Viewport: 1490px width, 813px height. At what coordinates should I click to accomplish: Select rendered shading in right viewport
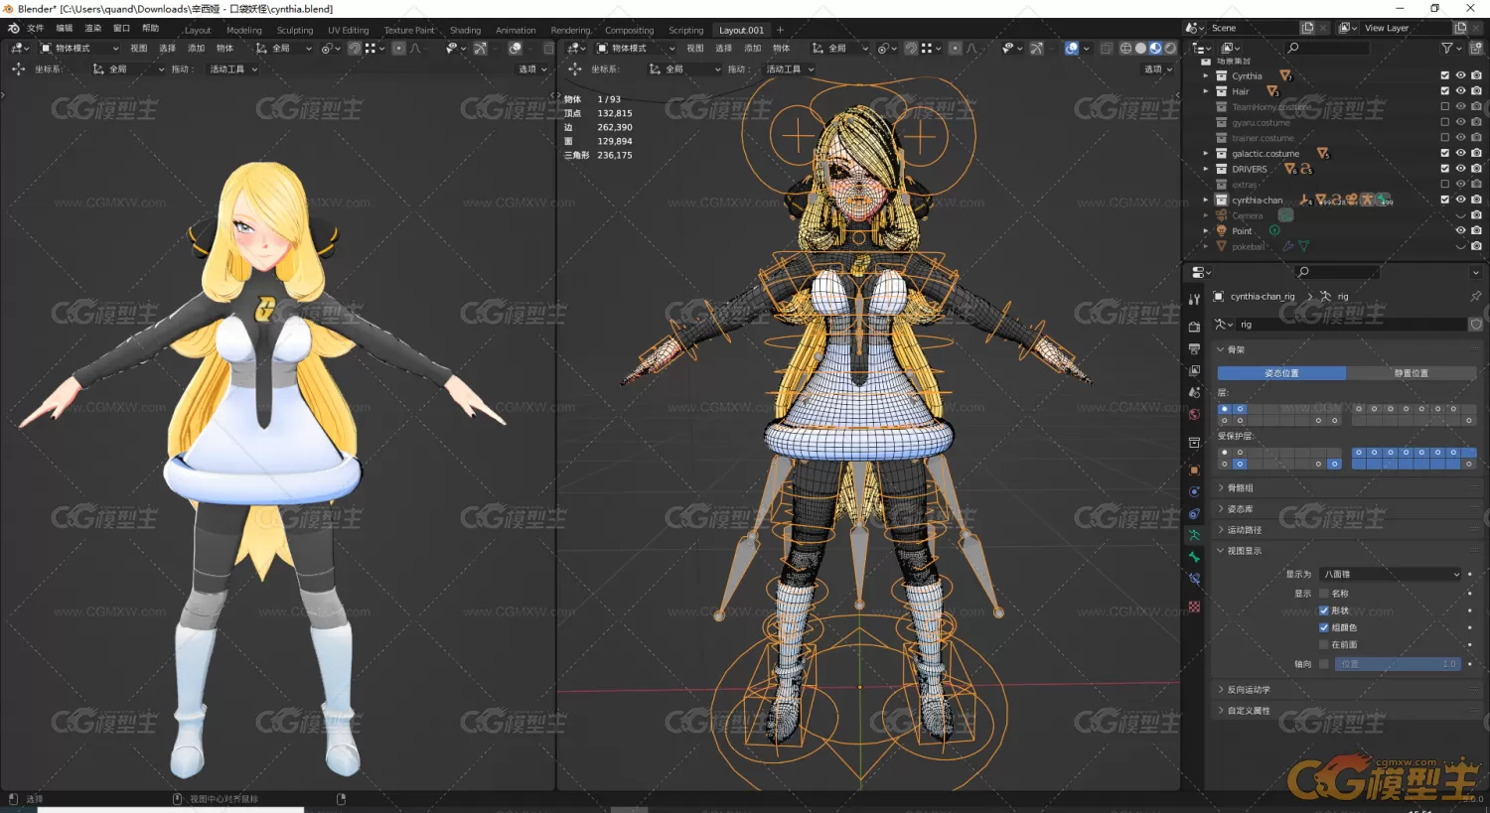pyautogui.click(x=1170, y=48)
